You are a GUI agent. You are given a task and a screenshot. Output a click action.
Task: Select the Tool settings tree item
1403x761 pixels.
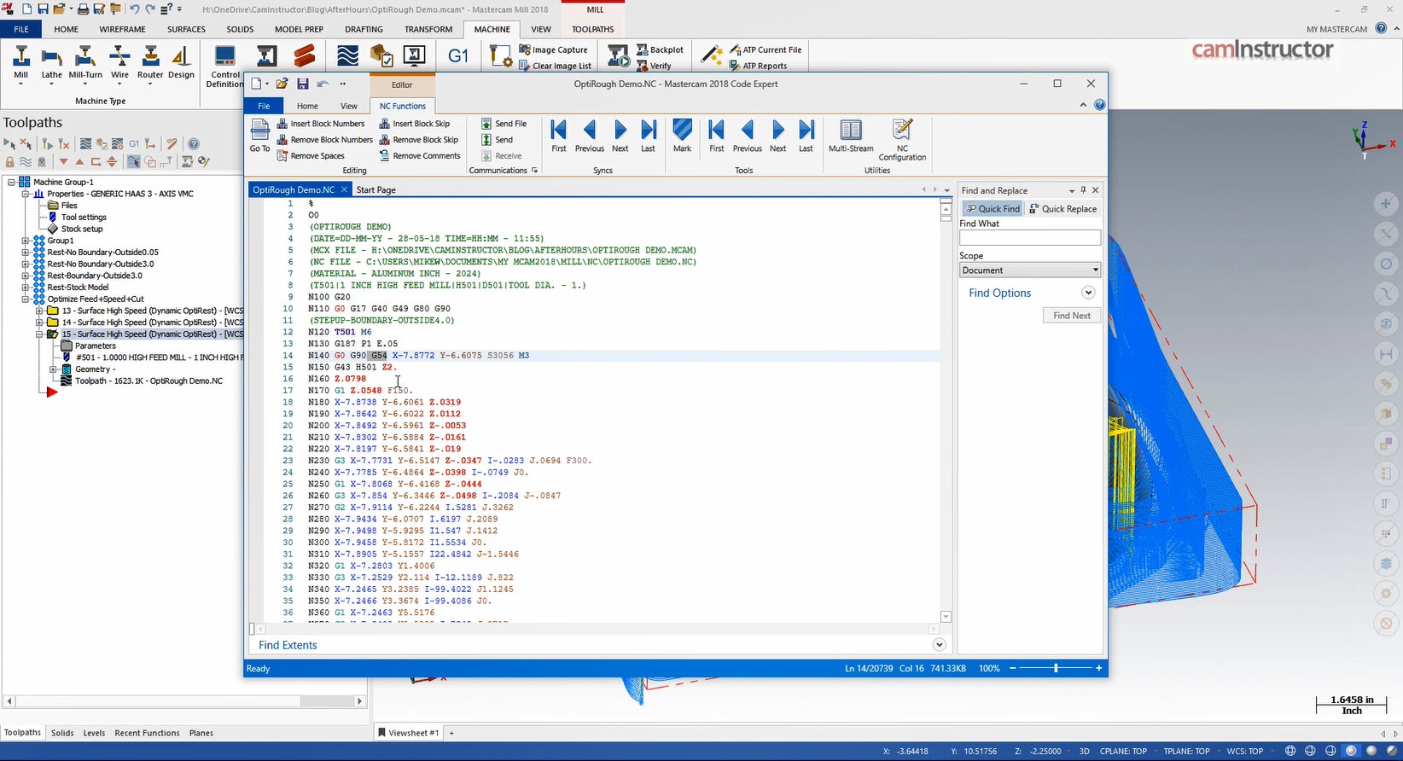(x=84, y=217)
